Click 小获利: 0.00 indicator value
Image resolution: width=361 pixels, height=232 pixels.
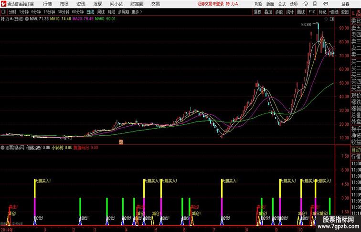point(62,148)
